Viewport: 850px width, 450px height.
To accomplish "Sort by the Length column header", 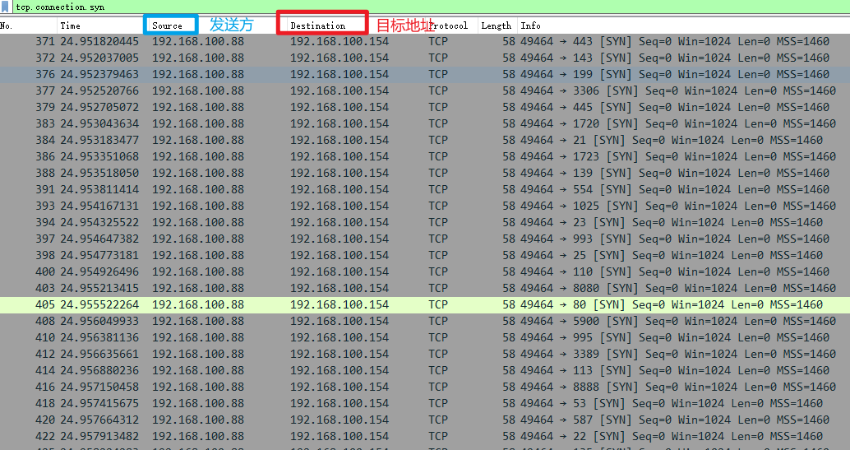I will pos(496,26).
